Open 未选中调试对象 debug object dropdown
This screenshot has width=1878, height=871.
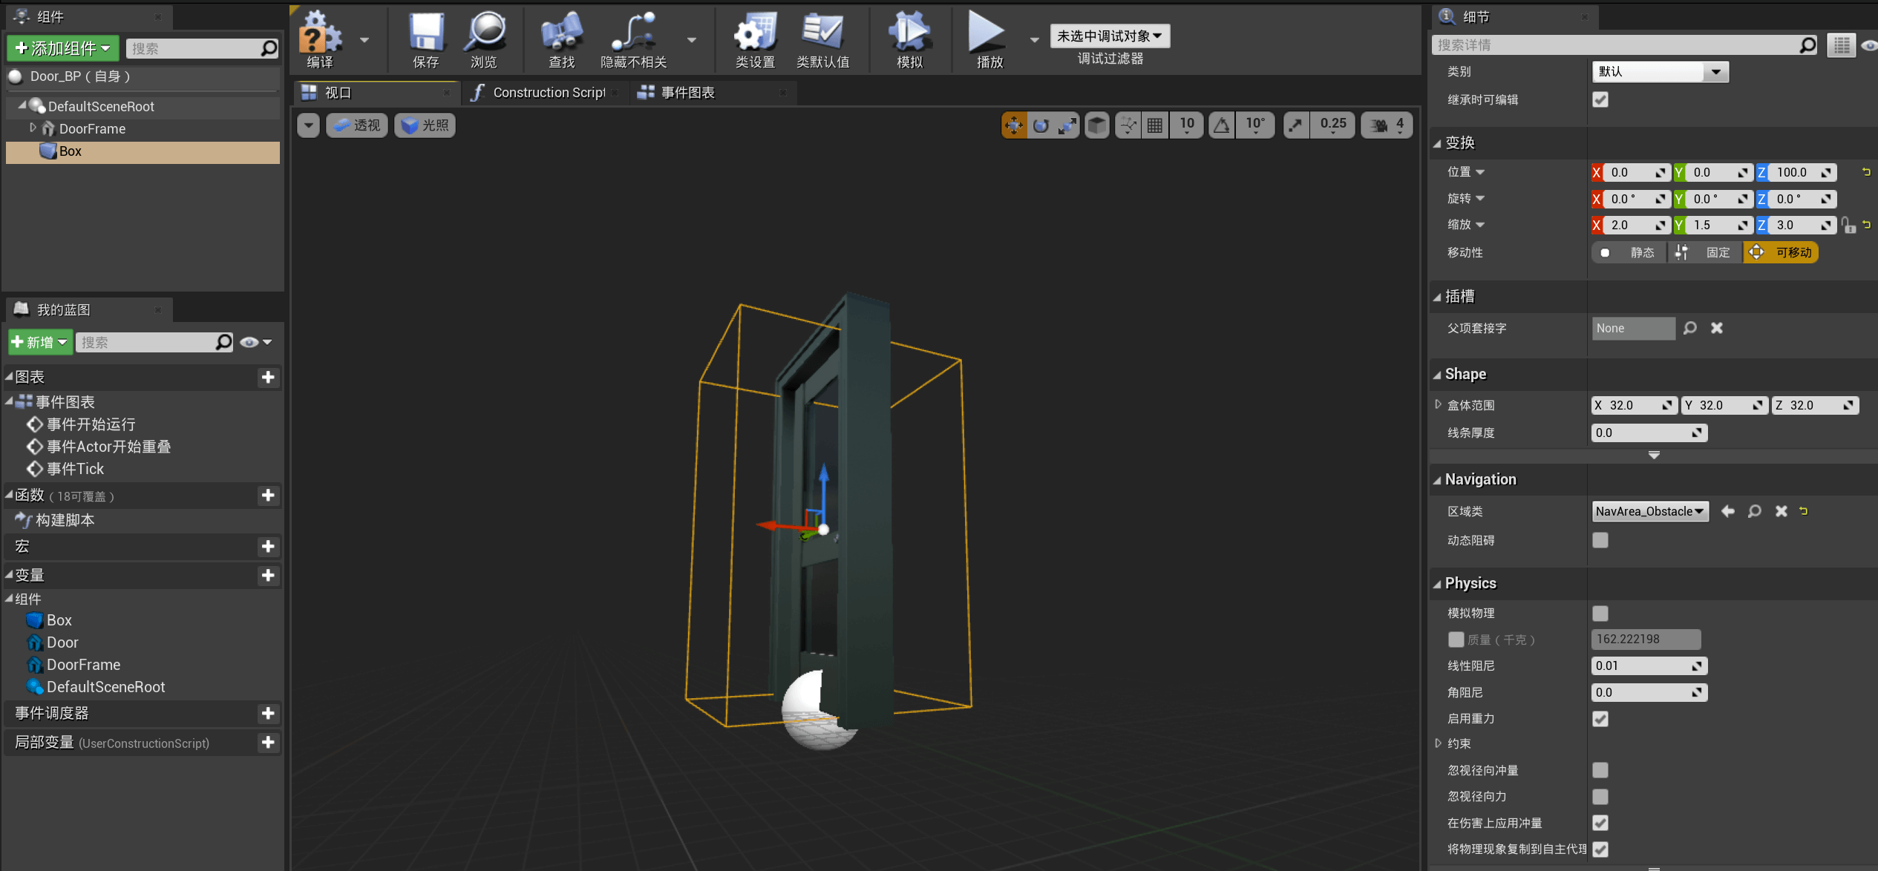(1110, 36)
